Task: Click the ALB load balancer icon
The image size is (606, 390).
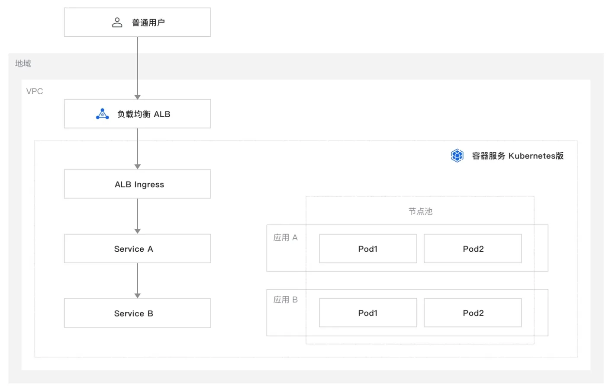Action: [x=103, y=114]
